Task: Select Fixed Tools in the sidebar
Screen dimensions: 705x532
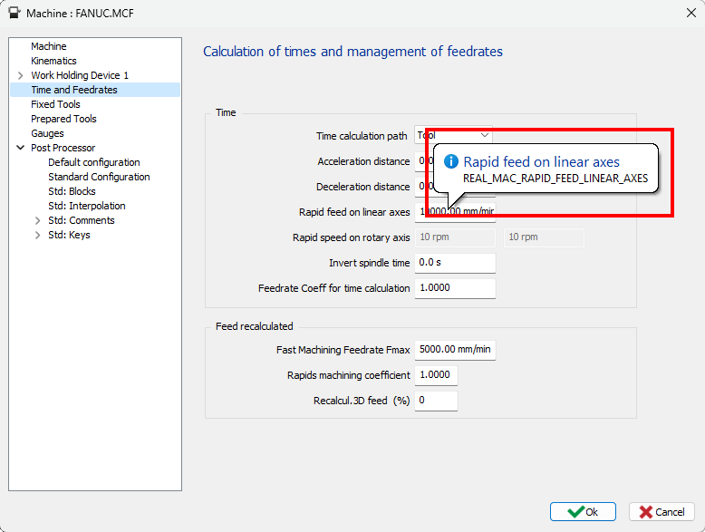Action: (x=55, y=104)
